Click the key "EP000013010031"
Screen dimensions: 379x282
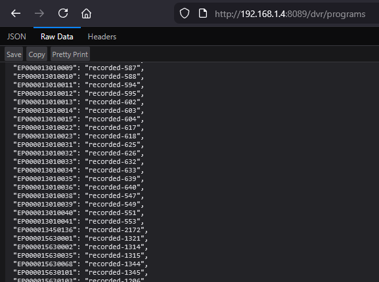point(45,145)
